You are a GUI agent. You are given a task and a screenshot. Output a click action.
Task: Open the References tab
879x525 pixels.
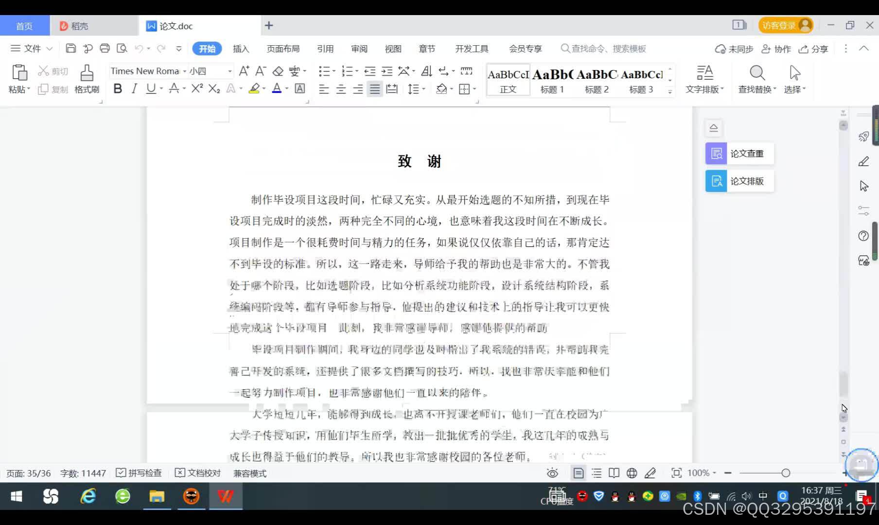[x=325, y=49]
